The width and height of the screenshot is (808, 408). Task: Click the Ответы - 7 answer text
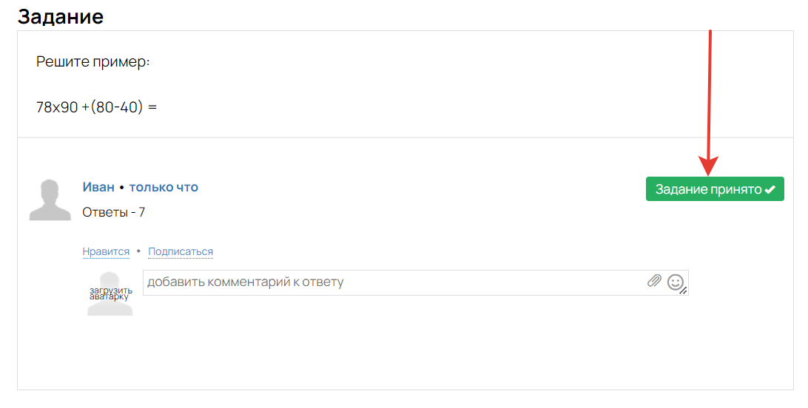[113, 212]
